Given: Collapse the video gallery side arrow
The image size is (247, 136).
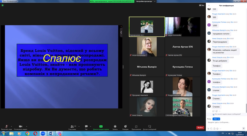Looking at the screenshot, I should [x=121, y=32].
